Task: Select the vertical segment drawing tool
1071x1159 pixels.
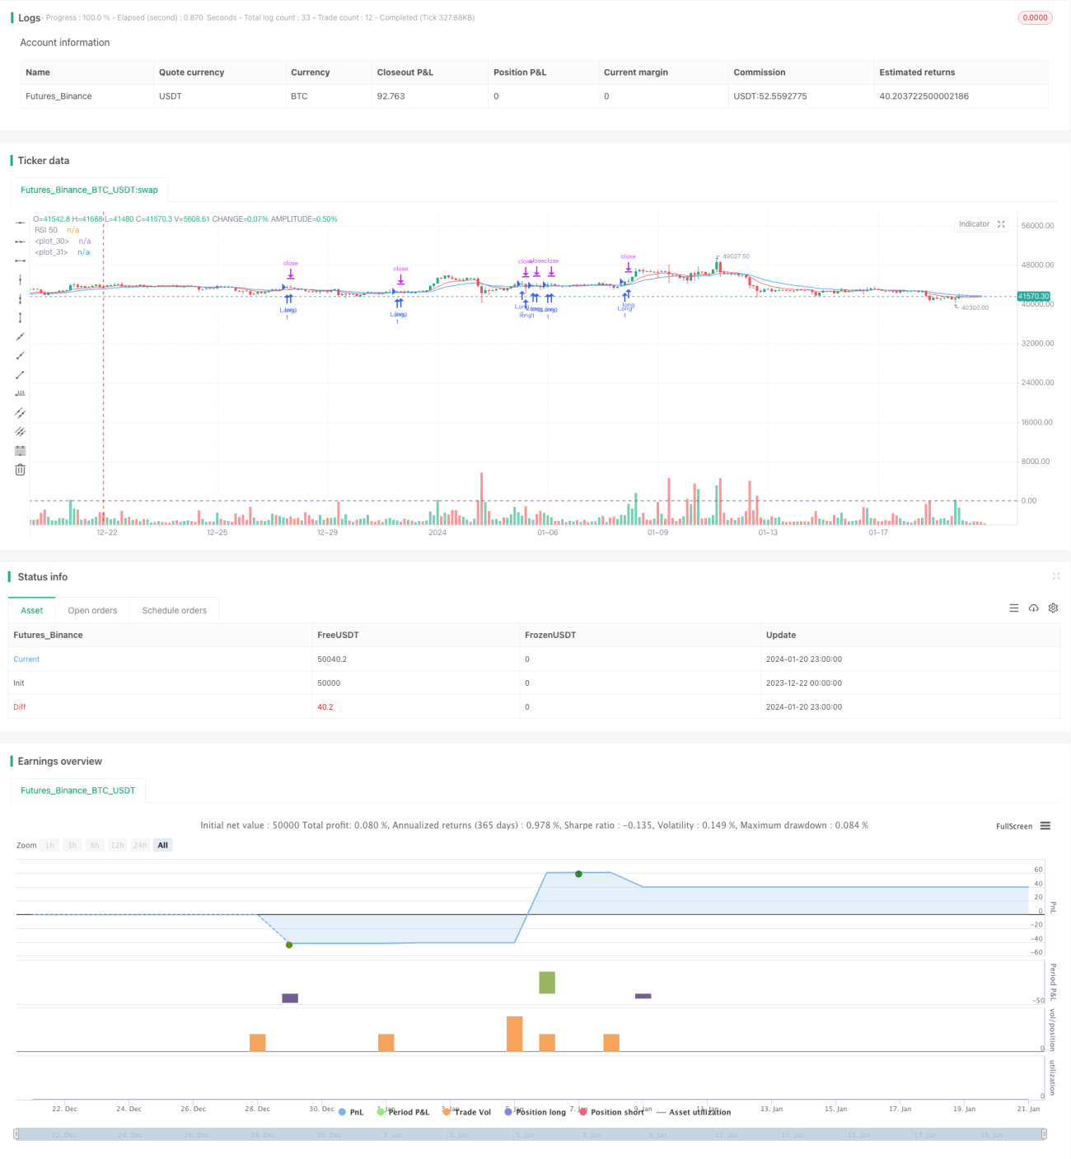Action: pos(20,317)
